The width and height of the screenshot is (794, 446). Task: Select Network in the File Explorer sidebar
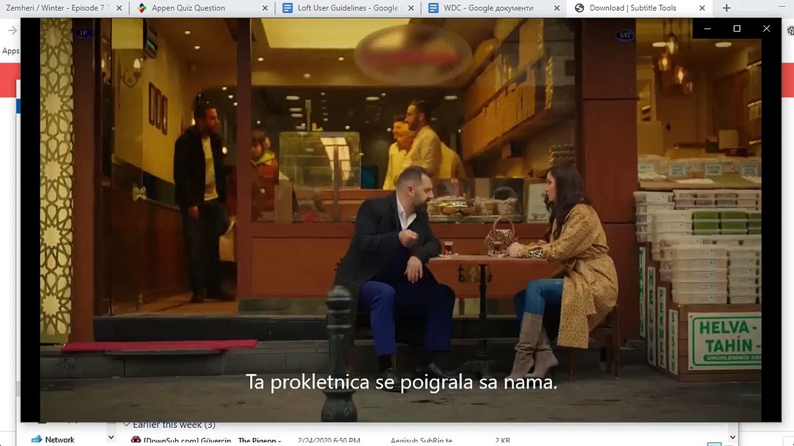coord(59,440)
